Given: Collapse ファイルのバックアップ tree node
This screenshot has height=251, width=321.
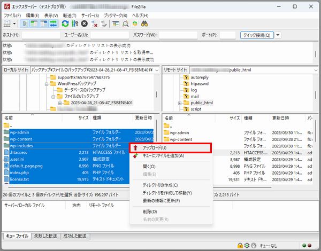Looking at the screenshot, I should [x=53, y=97].
